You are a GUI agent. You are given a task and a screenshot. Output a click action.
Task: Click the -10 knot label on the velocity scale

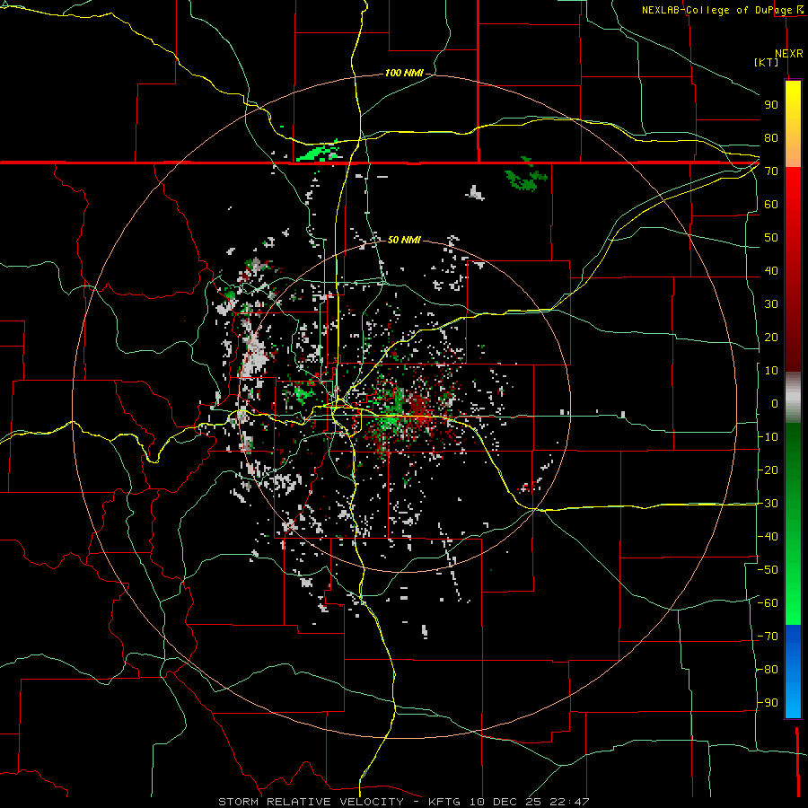coord(768,437)
